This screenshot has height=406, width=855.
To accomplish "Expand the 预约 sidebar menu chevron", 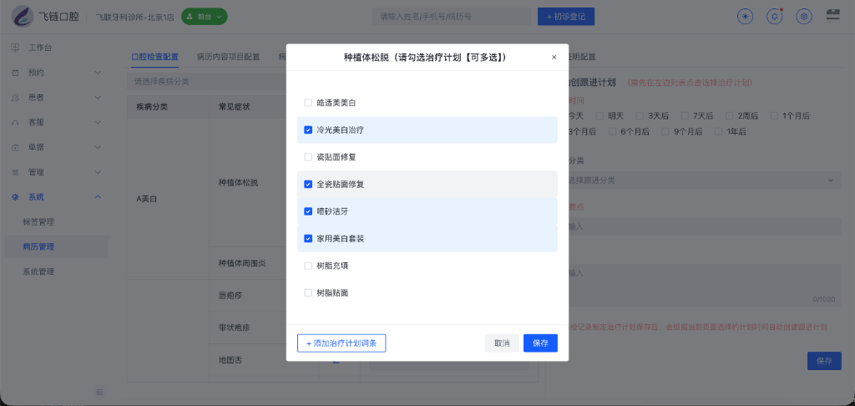I will [99, 73].
